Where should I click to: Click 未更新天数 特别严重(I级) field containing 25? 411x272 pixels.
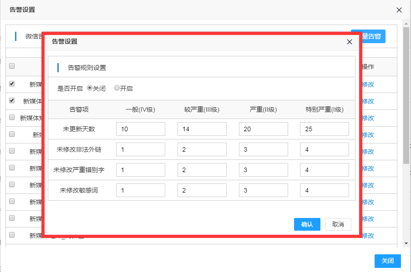(x=324, y=129)
